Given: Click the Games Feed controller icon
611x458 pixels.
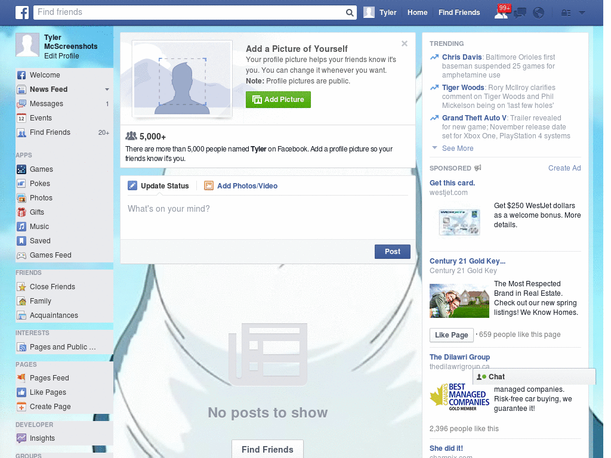Looking at the screenshot, I should click(21, 255).
